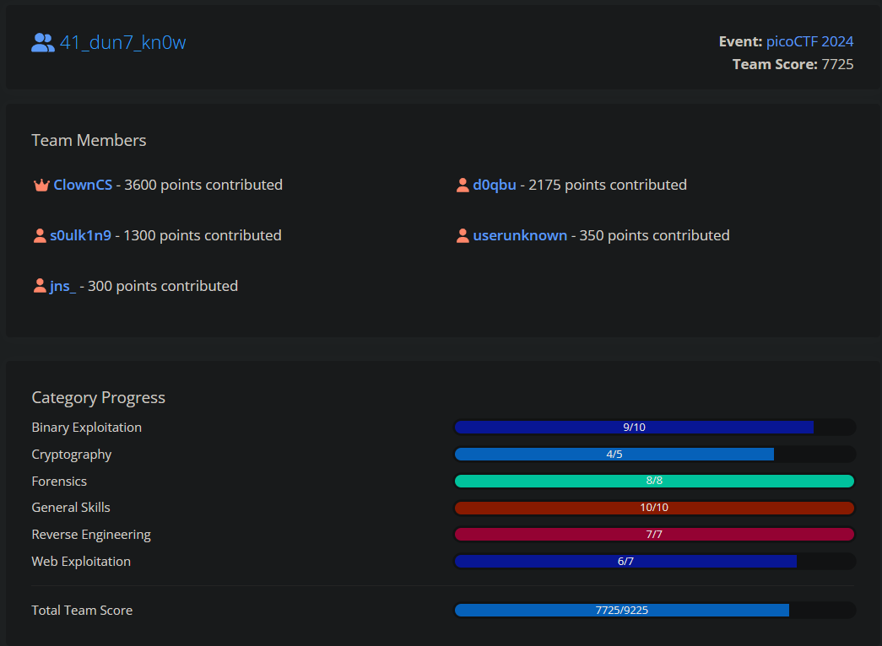Click the user icon beside userunknown
The image size is (882, 646).
point(463,235)
